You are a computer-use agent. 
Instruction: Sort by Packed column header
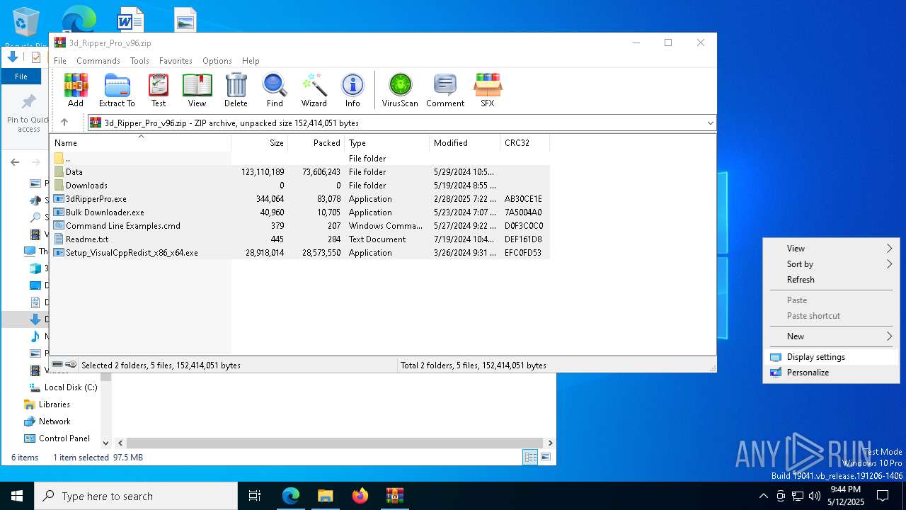point(316,142)
